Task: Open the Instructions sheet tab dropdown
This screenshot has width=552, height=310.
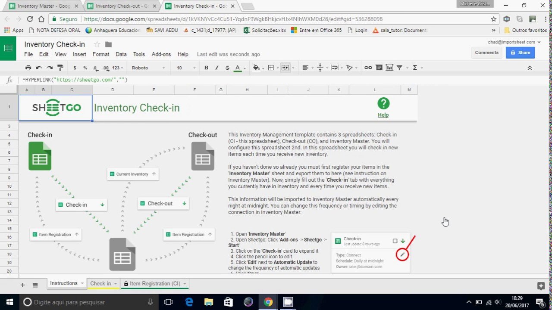Action: point(82,283)
